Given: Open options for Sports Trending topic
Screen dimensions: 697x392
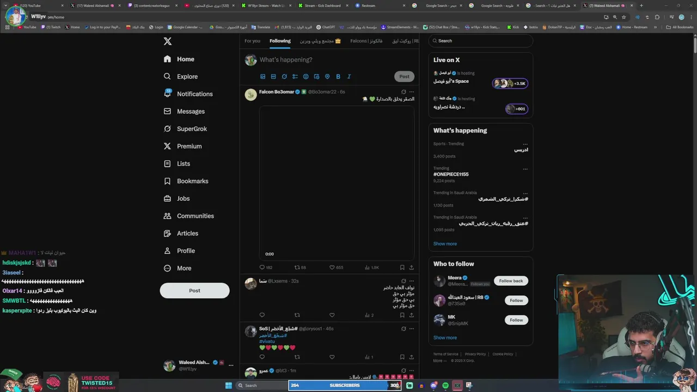Looking at the screenshot, I should 525,144.
